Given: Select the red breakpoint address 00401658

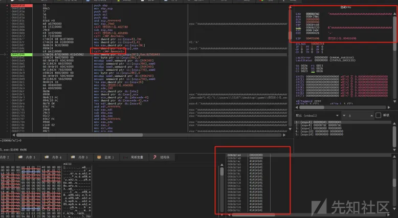Looking at the screenshot, I should click(21, 5).
